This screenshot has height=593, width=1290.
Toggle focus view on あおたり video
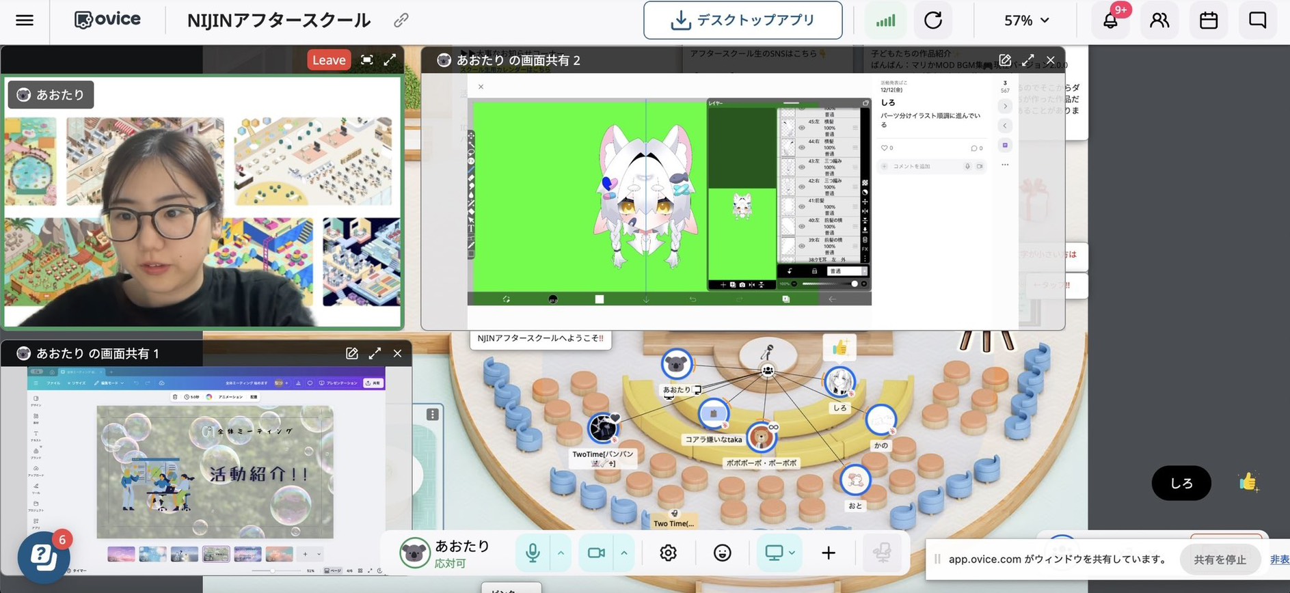click(367, 60)
